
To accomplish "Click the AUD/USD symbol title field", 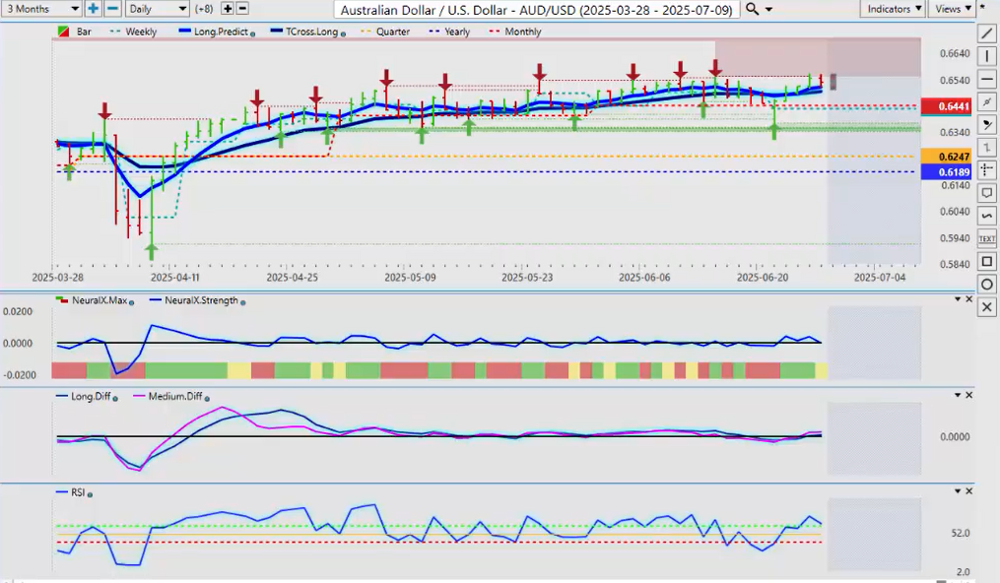I will [536, 9].
